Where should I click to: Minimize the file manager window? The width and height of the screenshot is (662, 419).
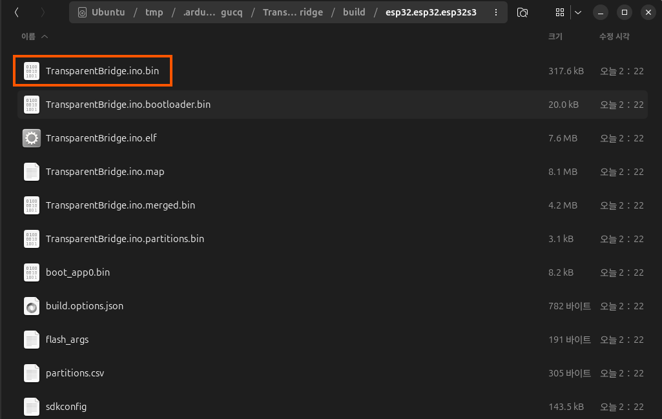tap(601, 13)
